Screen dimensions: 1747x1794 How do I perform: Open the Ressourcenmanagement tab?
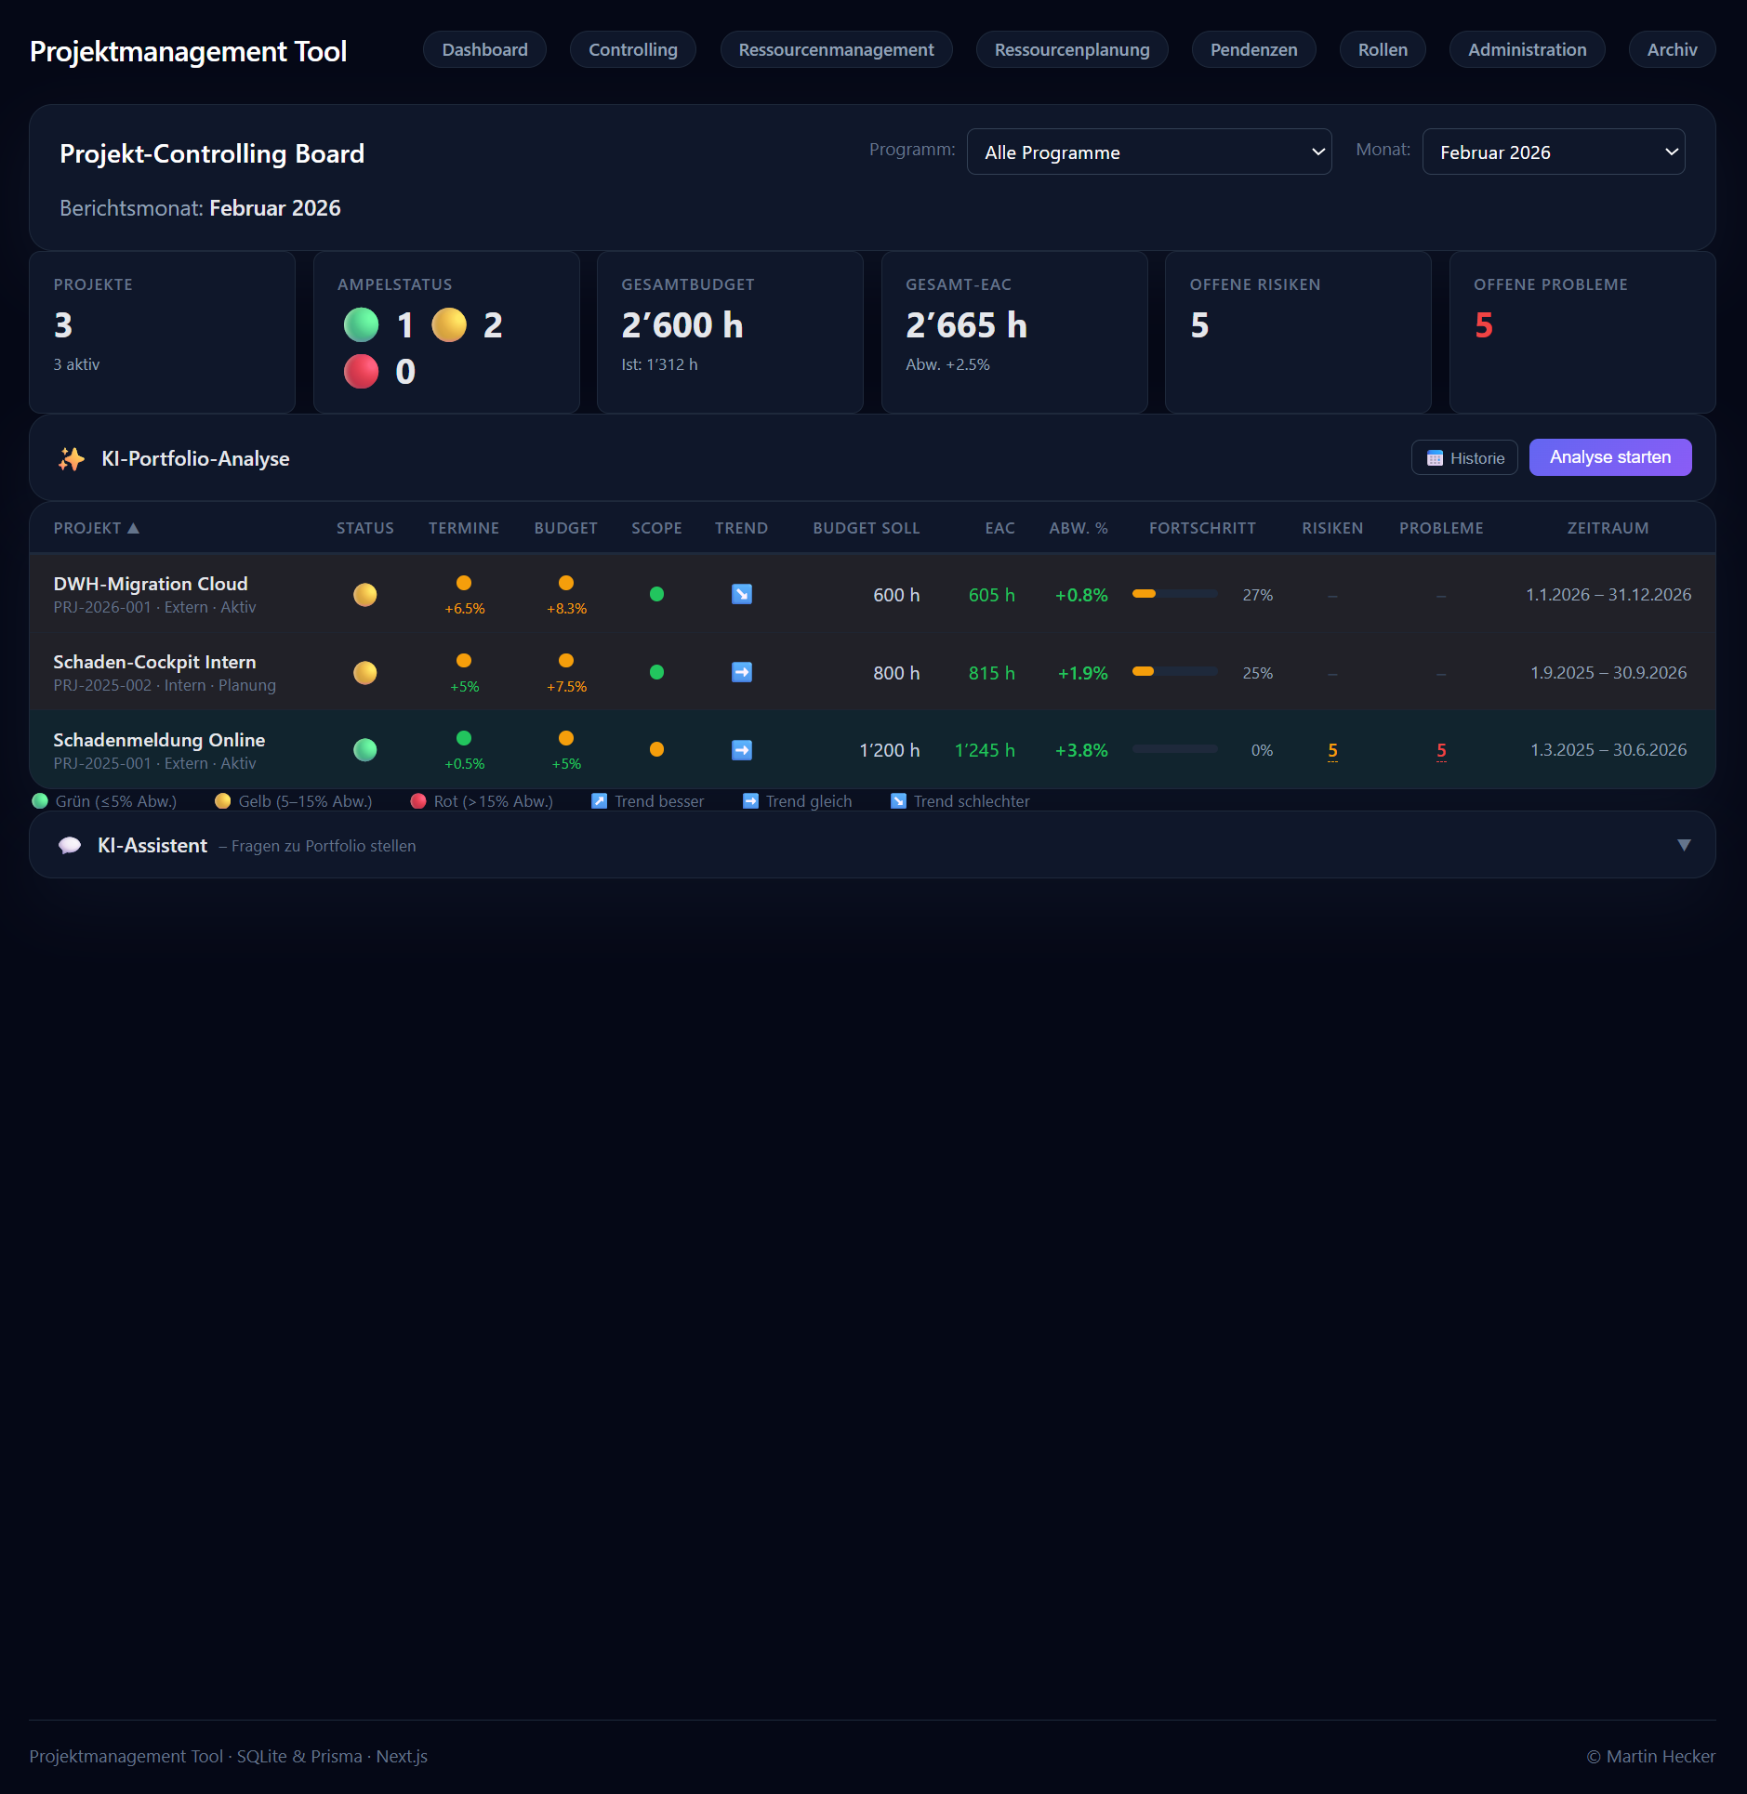pyautogui.click(x=836, y=49)
